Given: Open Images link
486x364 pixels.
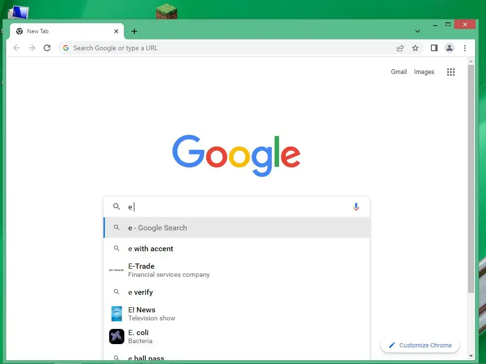Looking at the screenshot, I should click(x=424, y=72).
